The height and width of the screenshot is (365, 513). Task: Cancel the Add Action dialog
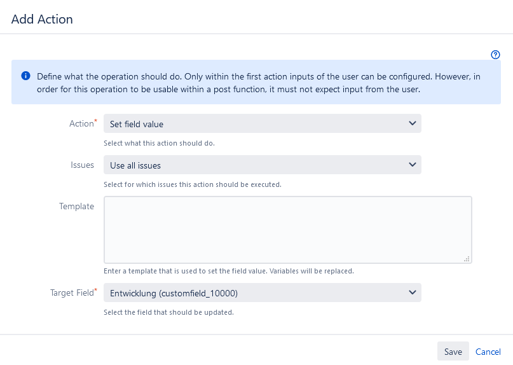pyautogui.click(x=488, y=352)
